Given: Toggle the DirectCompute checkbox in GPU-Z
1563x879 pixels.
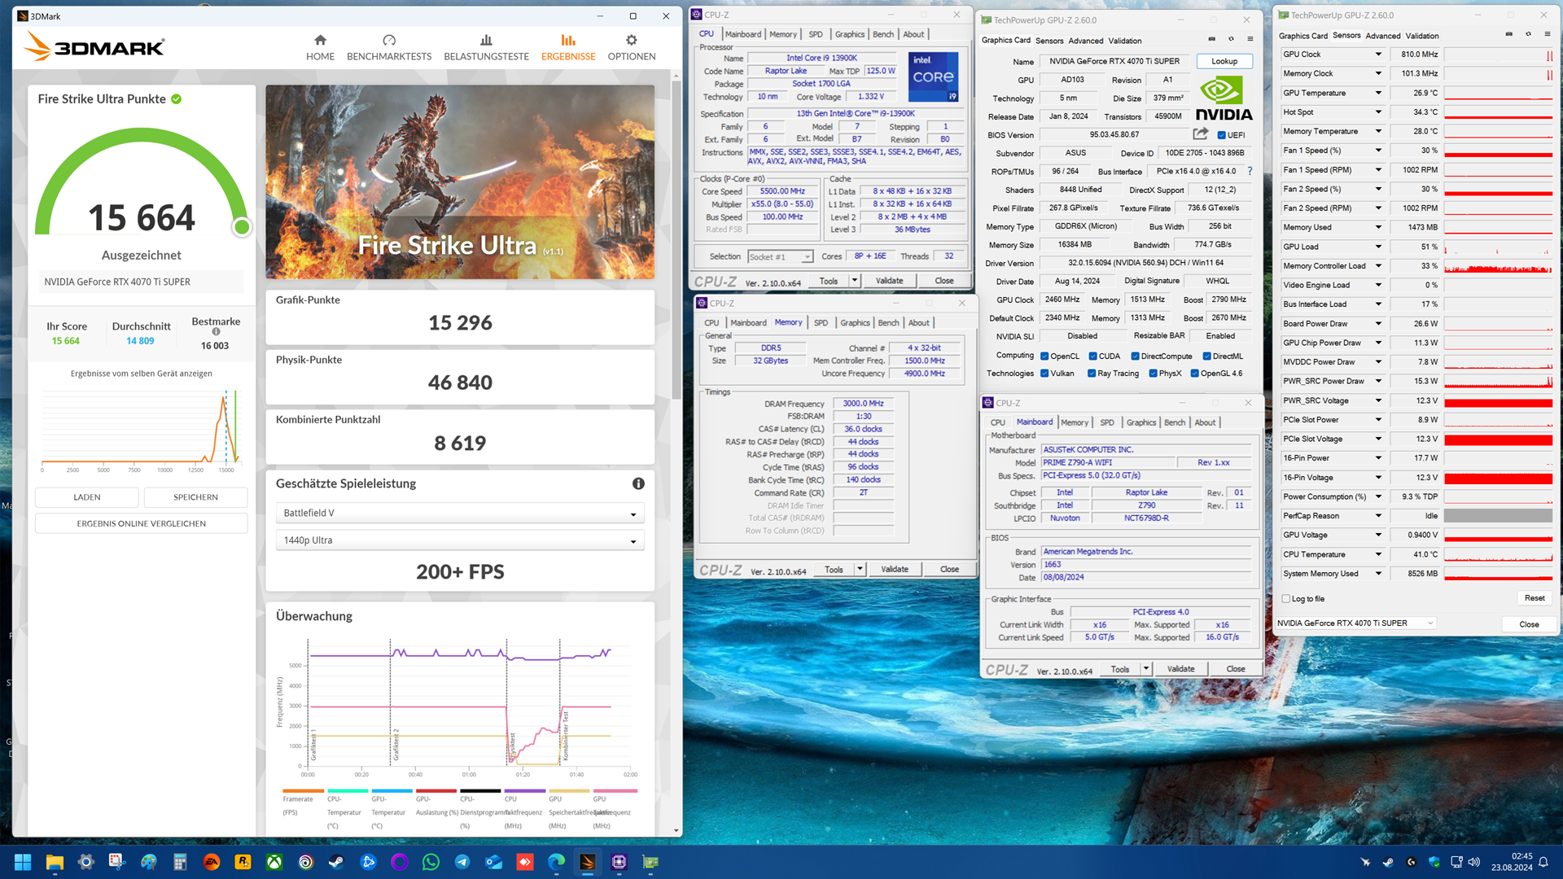Looking at the screenshot, I should [1135, 356].
